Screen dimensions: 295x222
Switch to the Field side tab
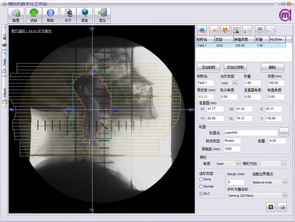coord(5,63)
